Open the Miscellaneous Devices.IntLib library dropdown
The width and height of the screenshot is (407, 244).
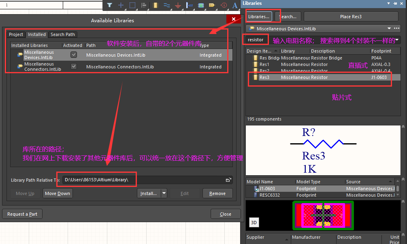390,29
